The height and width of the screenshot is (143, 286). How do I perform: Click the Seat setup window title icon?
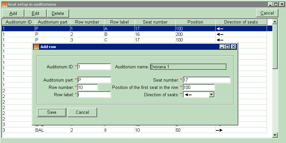pyautogui.click(x=4, y=4)
